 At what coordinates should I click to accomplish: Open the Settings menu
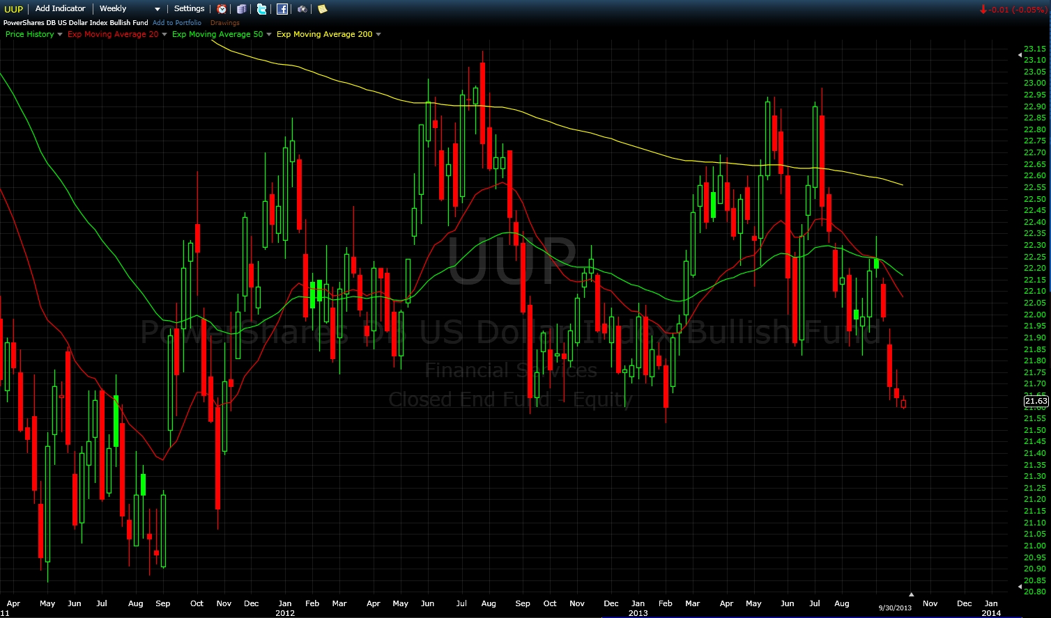click(189, 8)
